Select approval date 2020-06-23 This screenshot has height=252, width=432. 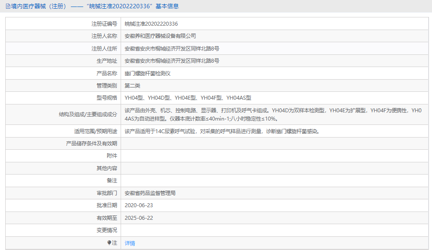138,205
